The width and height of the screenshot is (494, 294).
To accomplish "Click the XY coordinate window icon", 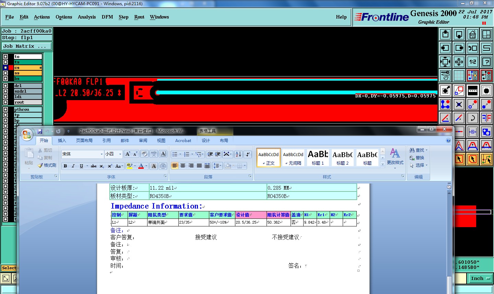I will [486, 34].
